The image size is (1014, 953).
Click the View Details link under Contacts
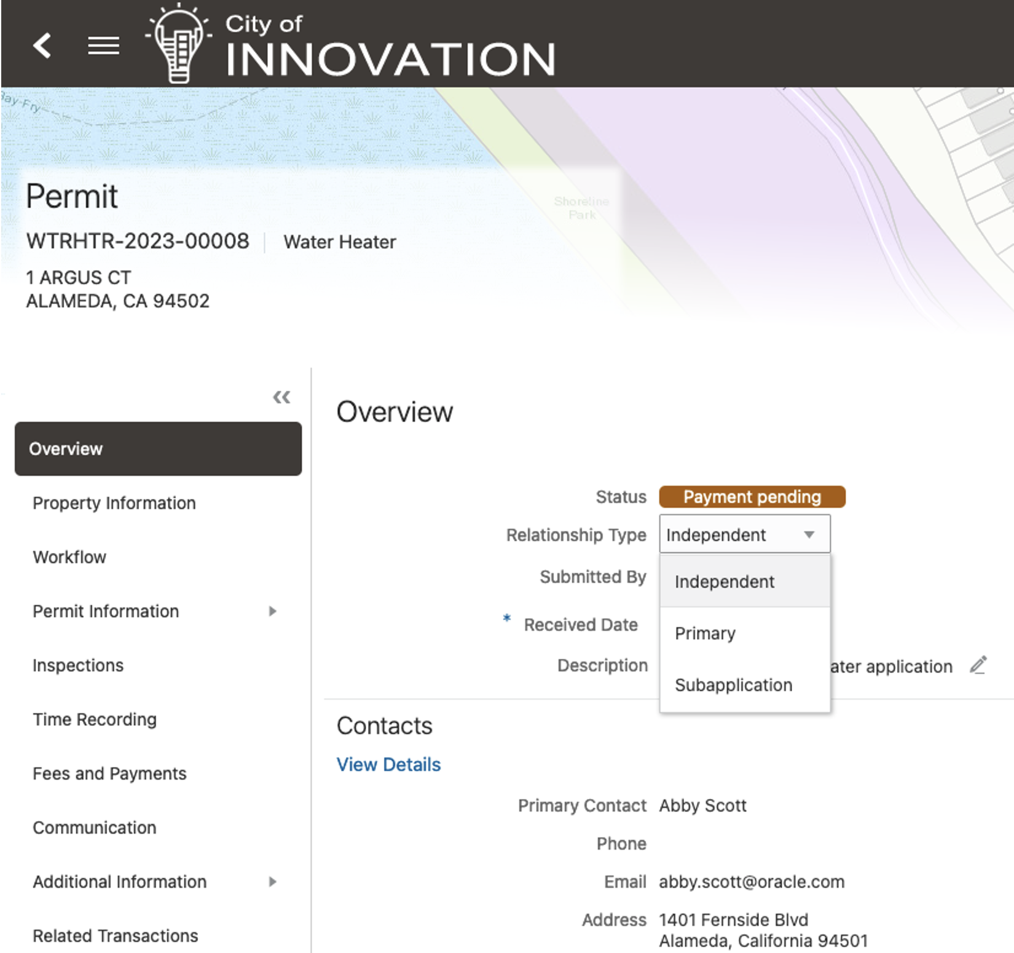click(x=388, y=764)
